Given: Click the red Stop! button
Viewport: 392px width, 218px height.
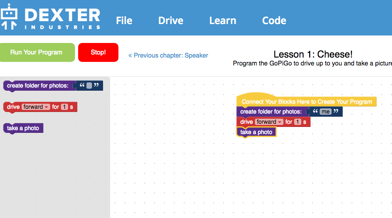Looking at the screenshot, I should tap(98, 52).
